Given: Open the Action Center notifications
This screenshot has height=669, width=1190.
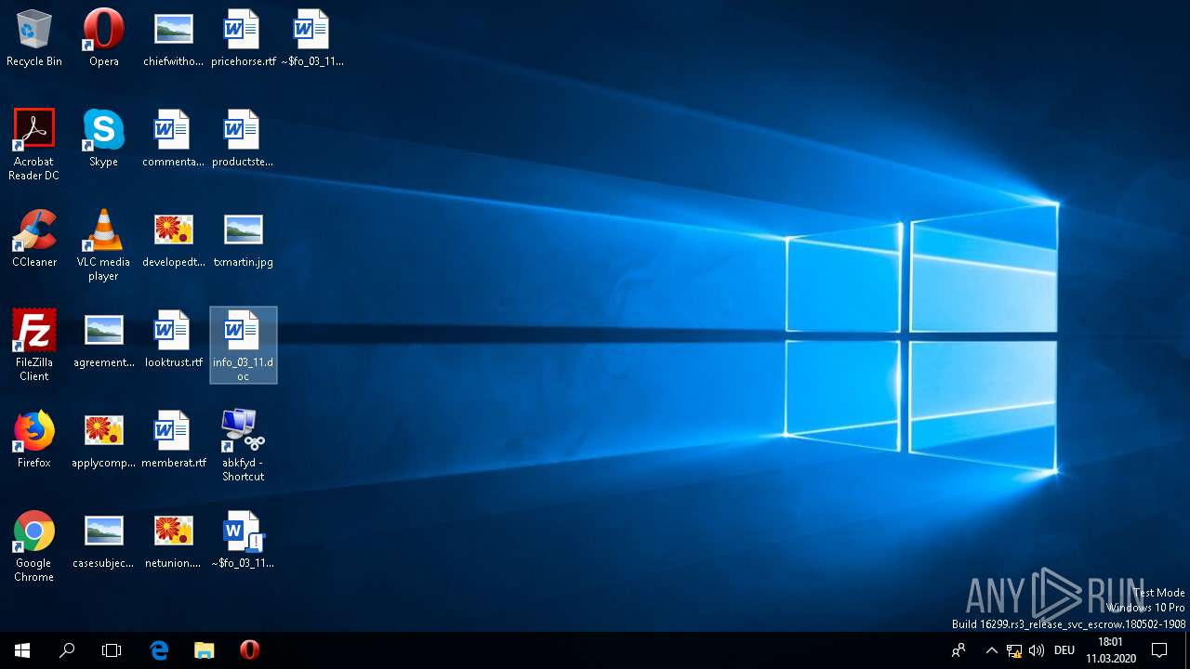Looking at the screenshot, I should (1159, 650).
